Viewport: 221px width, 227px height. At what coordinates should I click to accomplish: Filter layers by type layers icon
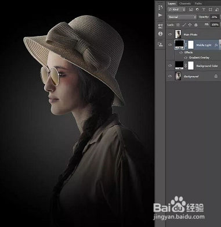pos(204,9)
